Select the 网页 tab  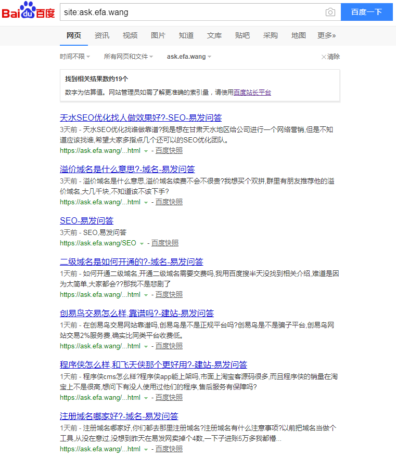74,35
